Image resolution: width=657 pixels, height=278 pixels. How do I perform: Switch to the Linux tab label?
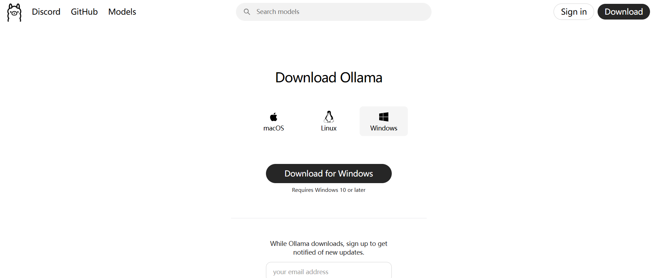point(328,128)
